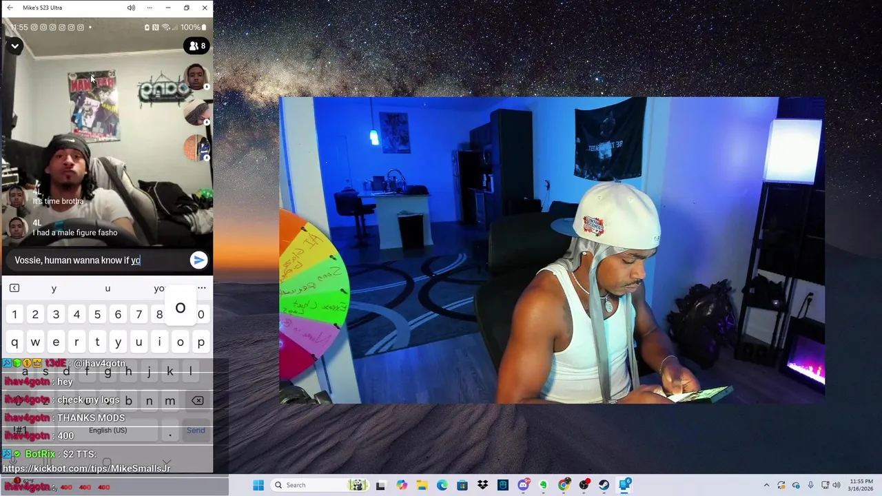Open the dark blue app icon after Dropbox
This screenshot has width=882, height=496.
pos(503,485)
